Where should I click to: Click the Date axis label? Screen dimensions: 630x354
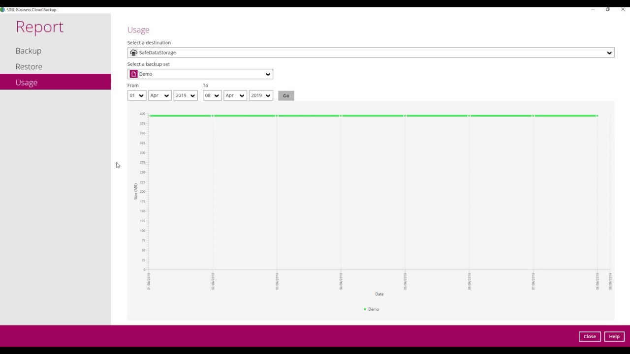click(x=379, y=294)
